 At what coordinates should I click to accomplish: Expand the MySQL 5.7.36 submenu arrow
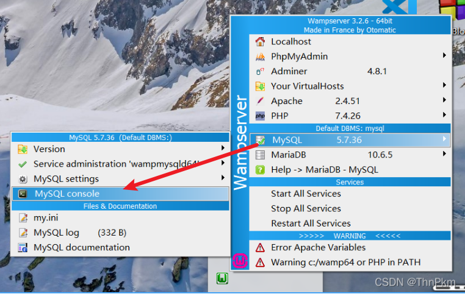444,139
